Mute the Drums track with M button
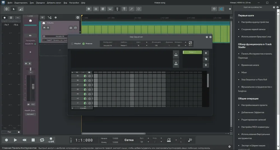 (44, 28)
